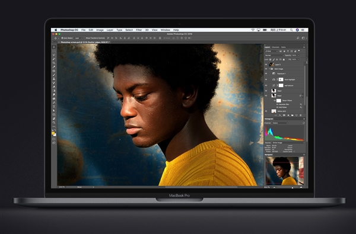The image size is (356, 234).
Task: Click the lock all padlock icon
Action: pyautogui.click(x=284, y=60)
